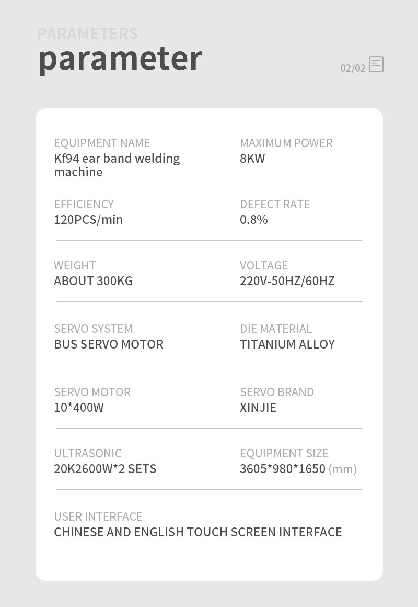418x607 pixels.
Task: Click the EQUIPMENT NAME label
Action: pyautogui.click(x=102, y=143)
